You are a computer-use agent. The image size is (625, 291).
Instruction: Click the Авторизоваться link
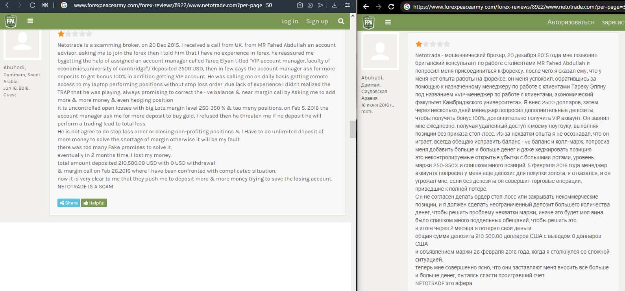tap(570, 22)
